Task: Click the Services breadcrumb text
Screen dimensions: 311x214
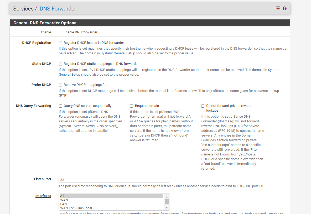Action: pyautogui.click(x=23, y=9)
